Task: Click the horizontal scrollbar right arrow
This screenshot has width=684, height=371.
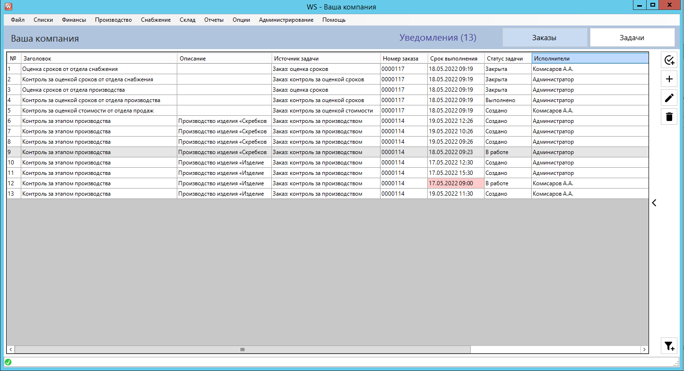Action: pyautogui.click(x=644, y=349)
